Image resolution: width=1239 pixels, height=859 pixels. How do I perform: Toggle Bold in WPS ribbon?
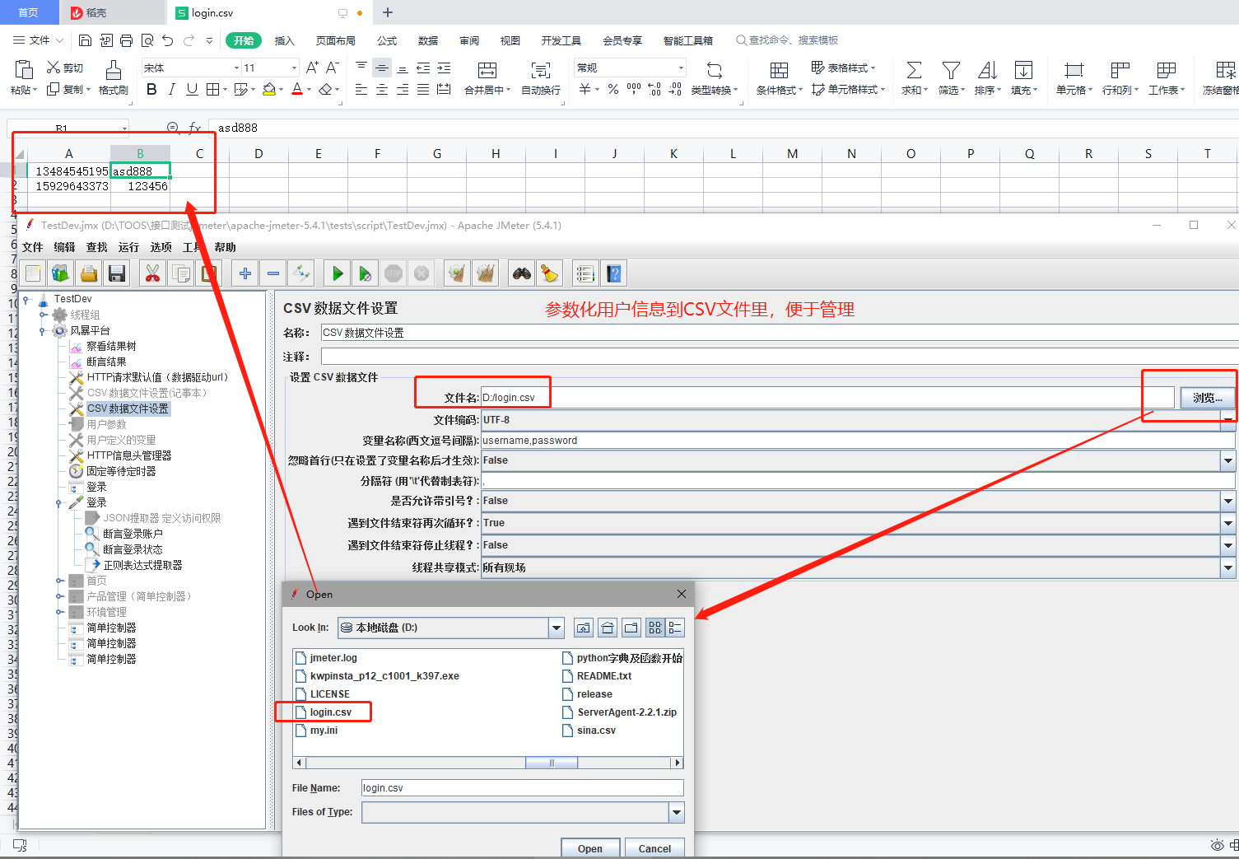[x=151, y=89]
